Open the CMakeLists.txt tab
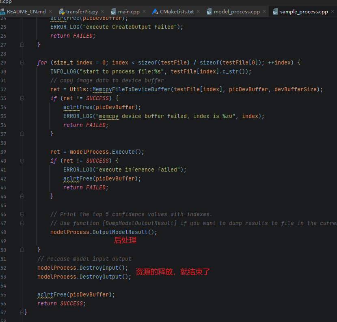This screenshot has height=322, width=337. [177, 12]
